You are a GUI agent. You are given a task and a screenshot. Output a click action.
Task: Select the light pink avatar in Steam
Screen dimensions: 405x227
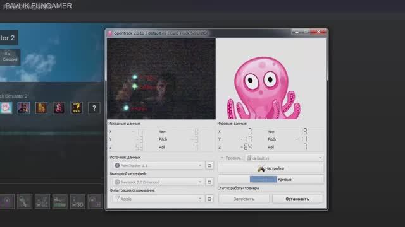(6, 108)
